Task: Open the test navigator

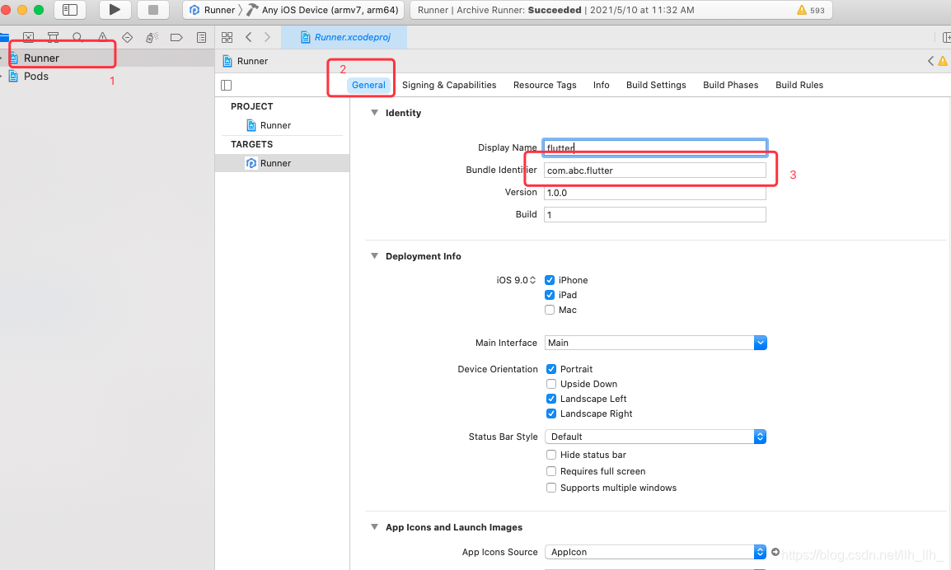Action: click(x=128, y=38)
